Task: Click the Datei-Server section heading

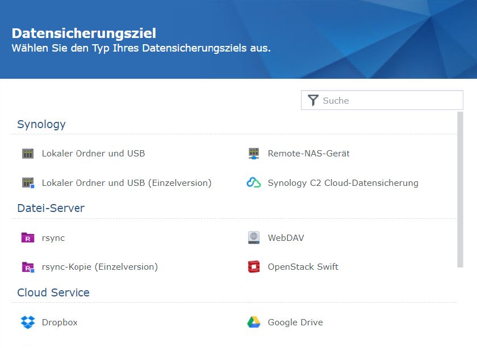Action: [x=50, y=208]
